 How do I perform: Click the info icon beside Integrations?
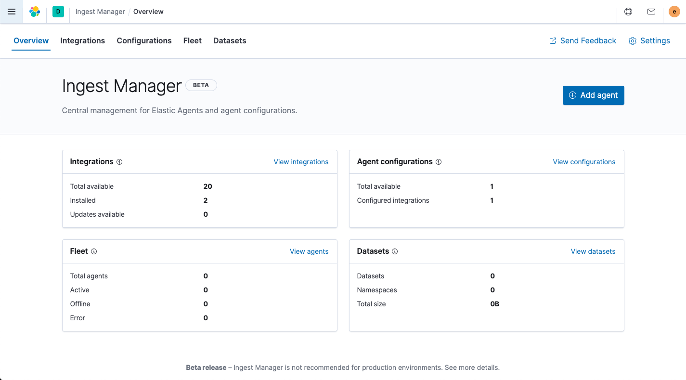(x=119, y=162)
